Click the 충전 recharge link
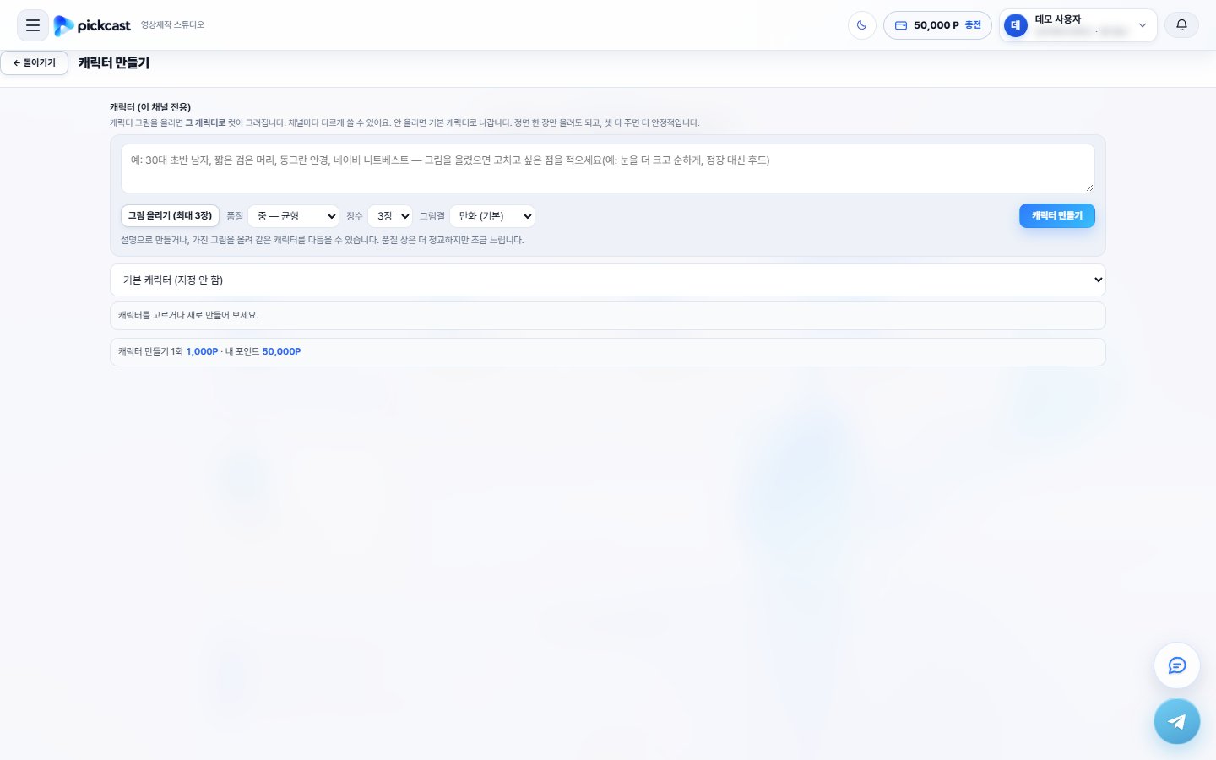 [973, 25]
